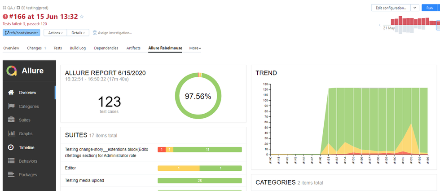
Task: Open arrow next to Edit configuration
Action: [x=415, y=8]
